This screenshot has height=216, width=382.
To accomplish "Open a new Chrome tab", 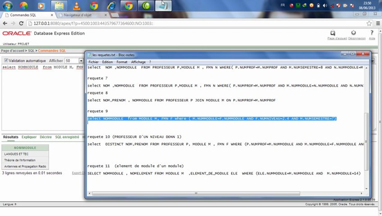I will point(114,15).
